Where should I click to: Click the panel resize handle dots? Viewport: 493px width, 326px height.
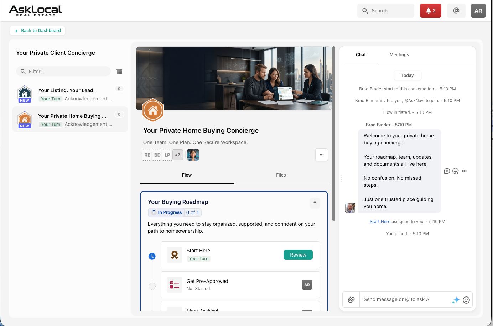tap(341, 178)
